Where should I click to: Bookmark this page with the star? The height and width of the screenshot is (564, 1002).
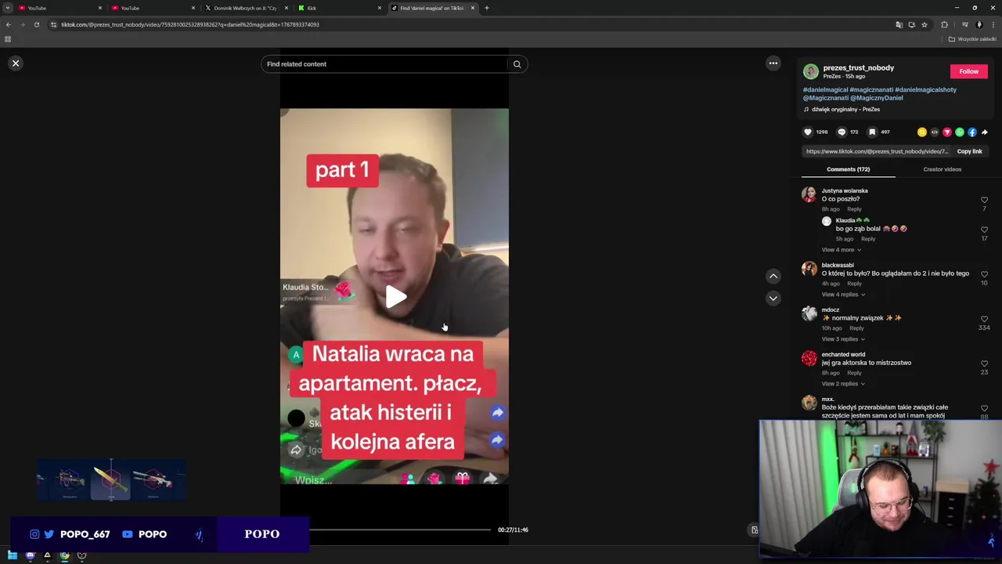pyautogui.click(x=925, y=24)
